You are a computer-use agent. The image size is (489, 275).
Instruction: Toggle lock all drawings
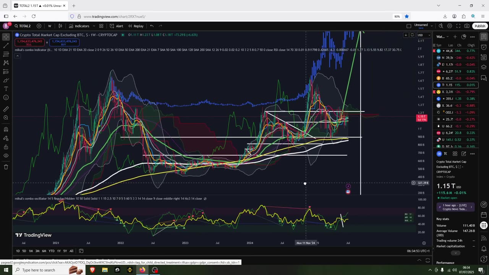point(6,147)
